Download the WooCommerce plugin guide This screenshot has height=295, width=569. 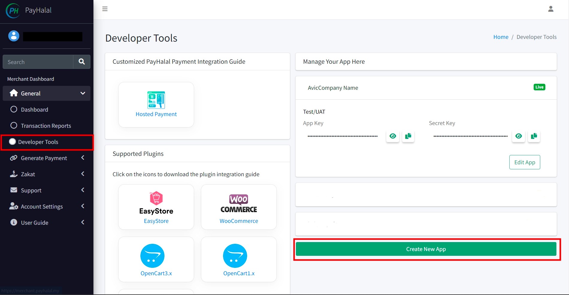point(239,207)
